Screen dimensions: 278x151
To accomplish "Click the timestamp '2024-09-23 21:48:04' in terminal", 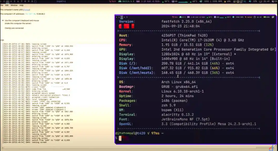I will [x=181, y=26].
